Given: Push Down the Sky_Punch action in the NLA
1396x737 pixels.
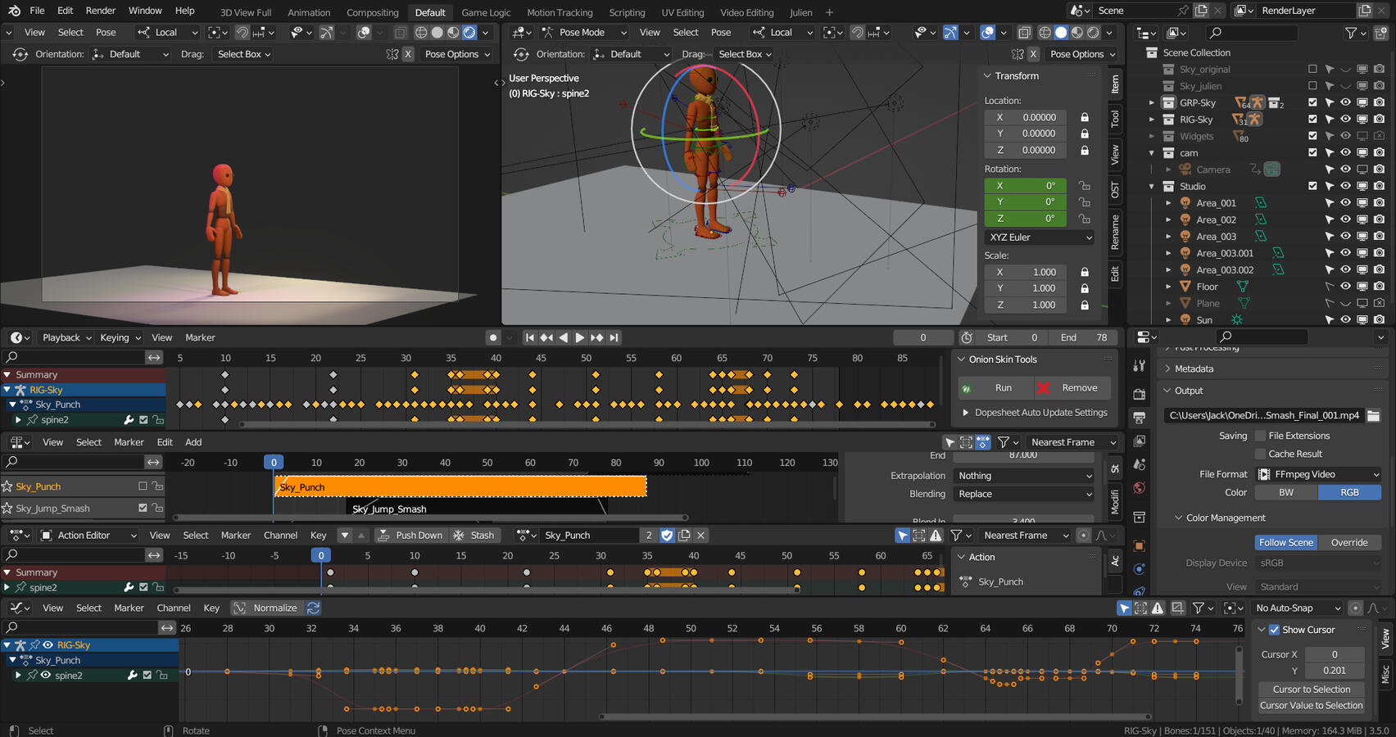Looking at the screenshot, I should (x=411, y=535).
